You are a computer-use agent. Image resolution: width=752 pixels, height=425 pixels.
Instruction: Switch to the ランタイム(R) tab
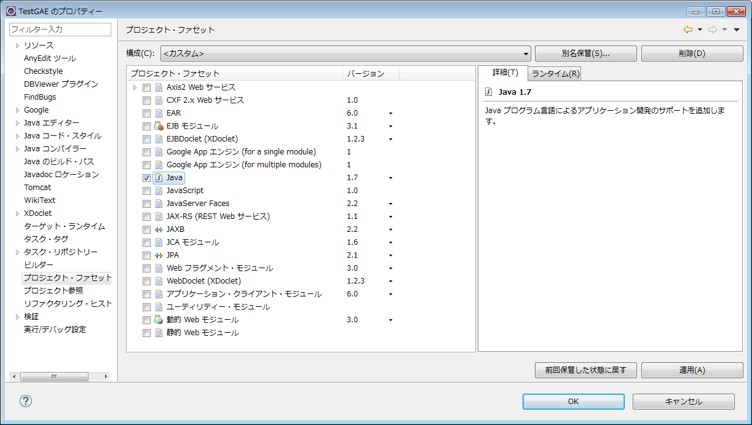[x=555, y=74]
